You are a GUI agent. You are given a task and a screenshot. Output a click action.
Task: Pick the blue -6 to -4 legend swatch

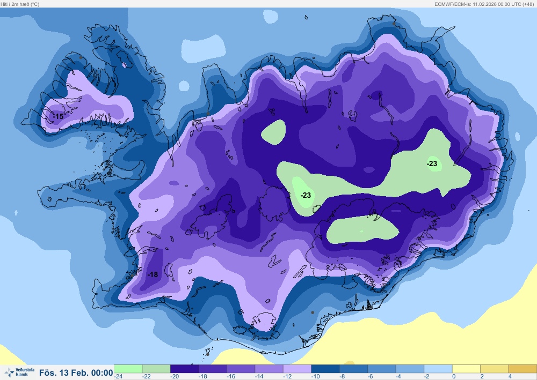click(381, 369)
